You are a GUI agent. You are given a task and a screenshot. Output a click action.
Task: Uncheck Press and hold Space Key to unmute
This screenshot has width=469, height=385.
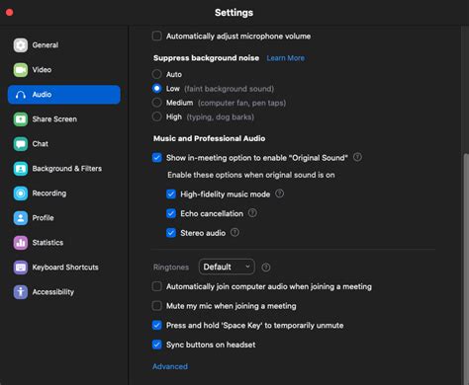click(157, 325)
